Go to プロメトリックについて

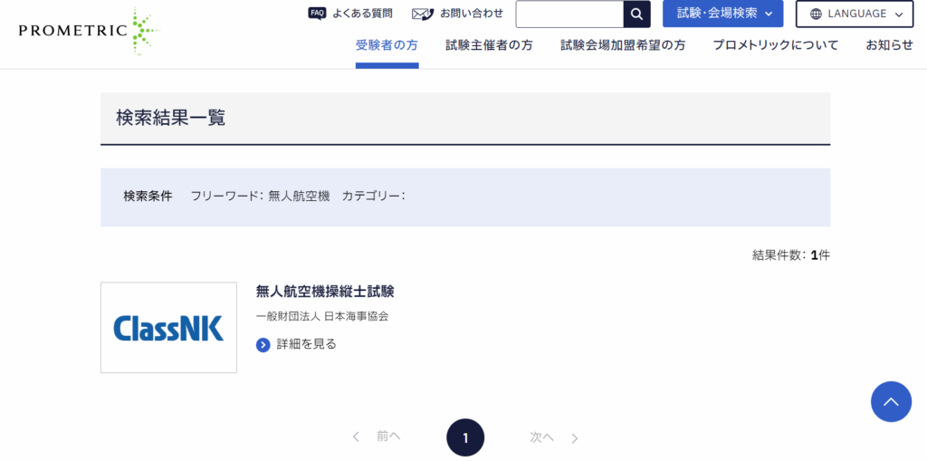(775, 45)
